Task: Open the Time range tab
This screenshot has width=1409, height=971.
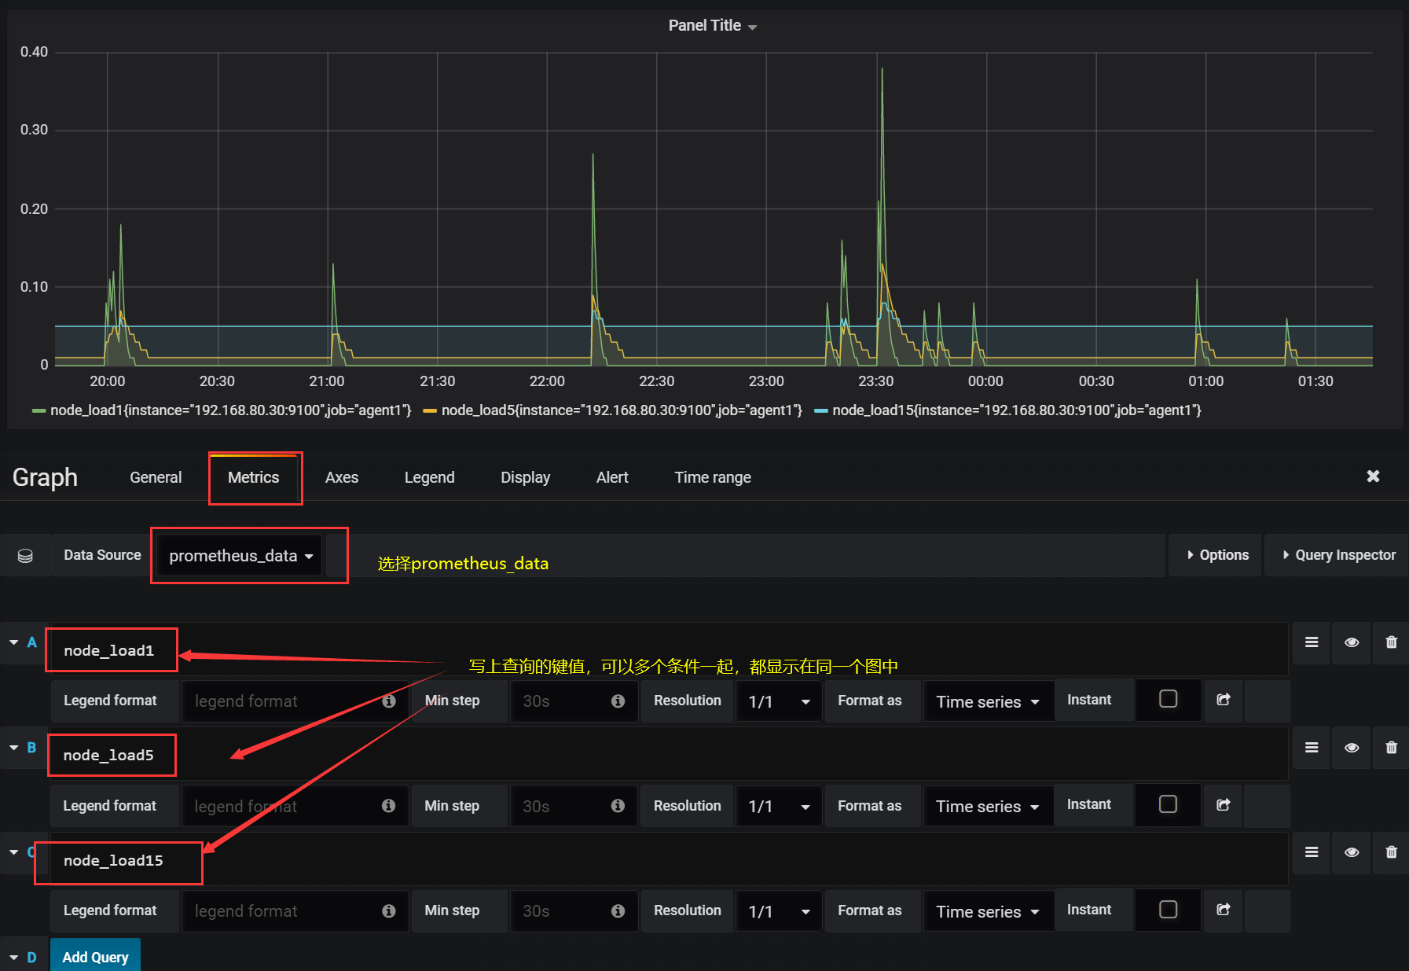Action: pos(713,477)
